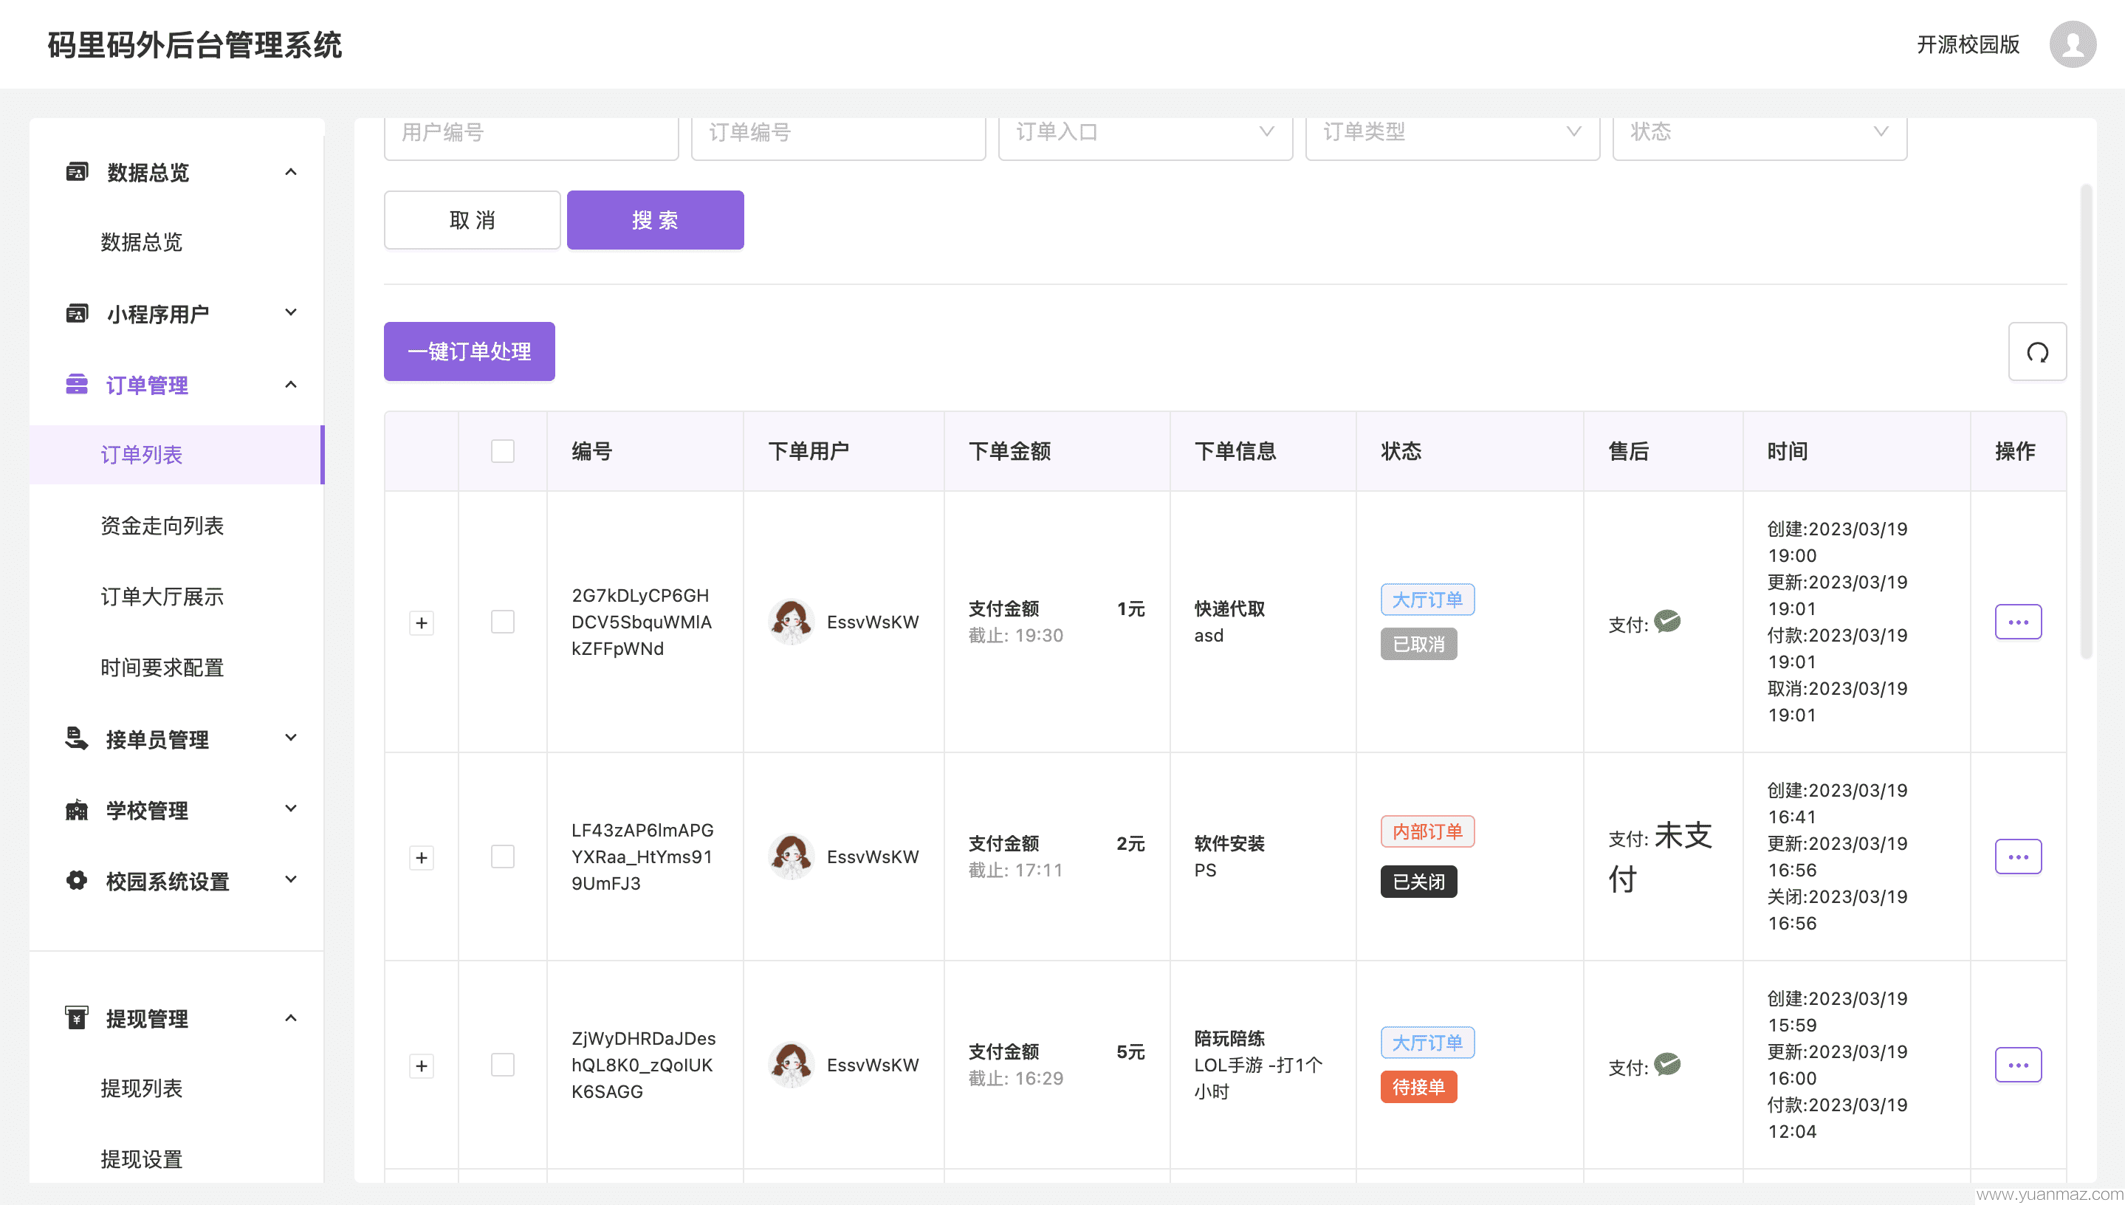Click the refresh table icon button

point(2036,351)
